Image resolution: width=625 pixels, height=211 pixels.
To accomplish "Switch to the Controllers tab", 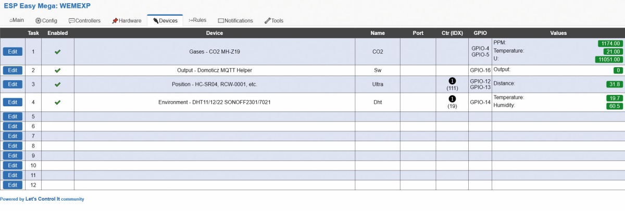I will pos(85,21).
